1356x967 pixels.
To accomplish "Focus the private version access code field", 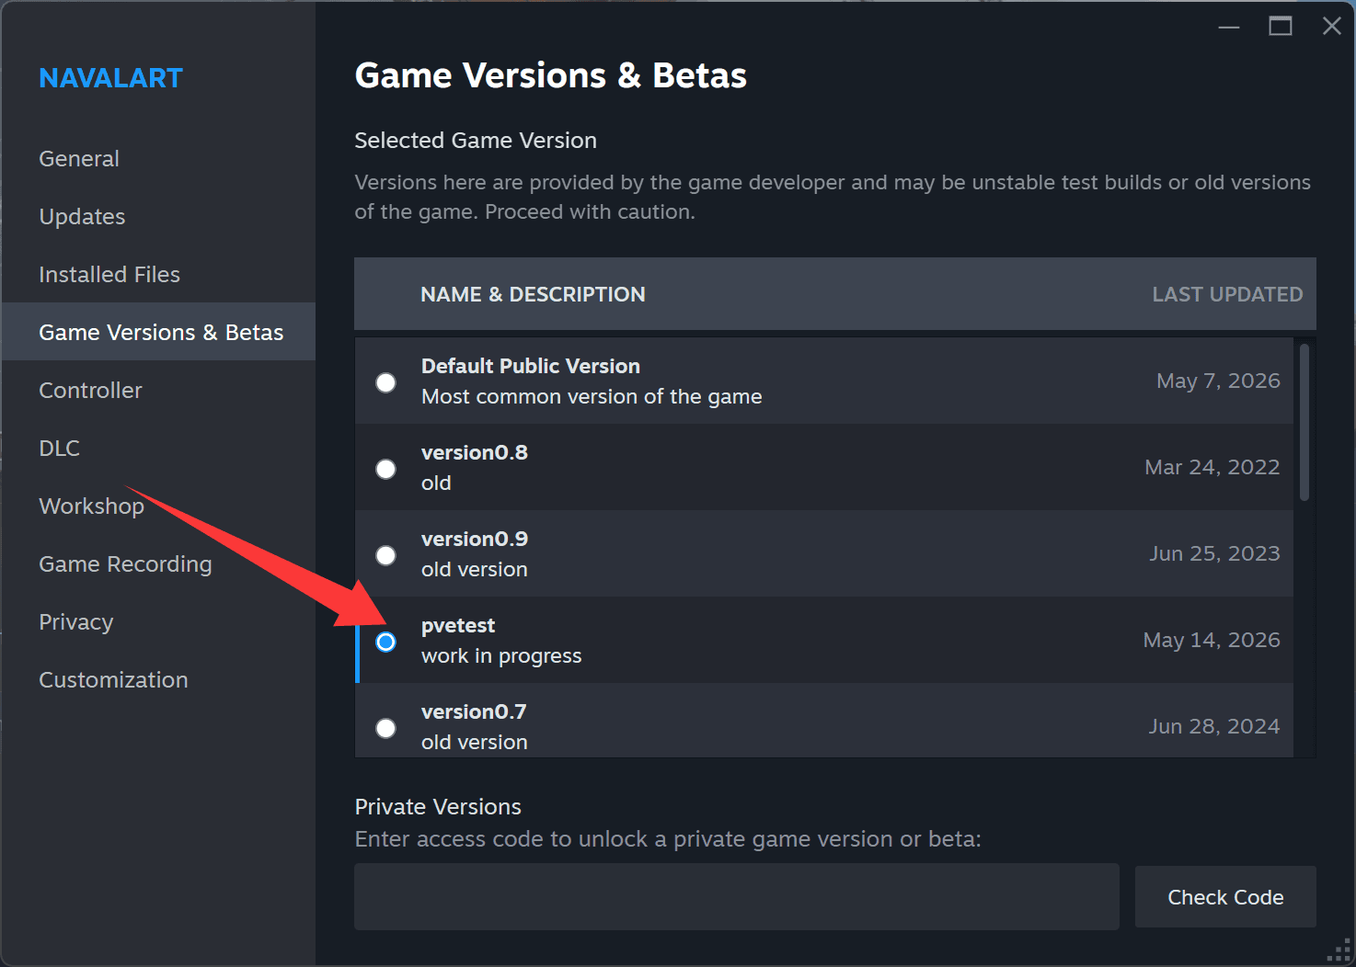I will pos(737,896).
